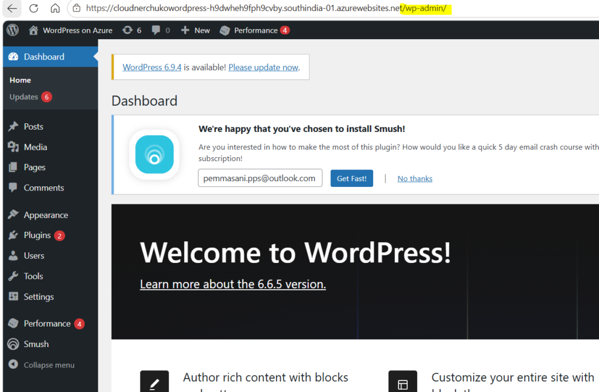The width and height of the screenshot is (599, 392).
Task: Click the Smush email input field
Action: click(x=260, y=178)
